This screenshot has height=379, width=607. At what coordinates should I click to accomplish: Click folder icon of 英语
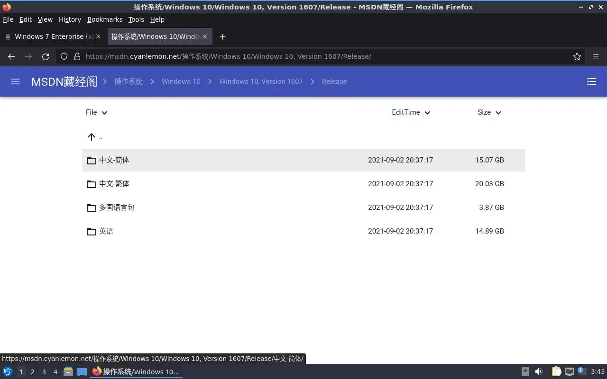tap(92, 231)
